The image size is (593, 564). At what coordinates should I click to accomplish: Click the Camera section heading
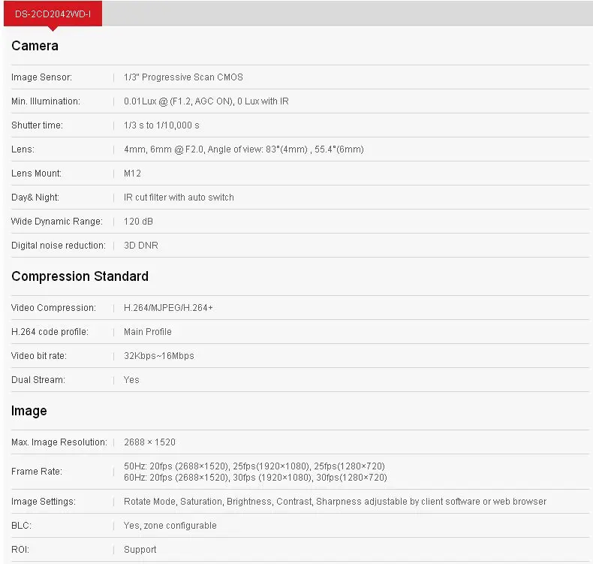click(x=35, y=46)
